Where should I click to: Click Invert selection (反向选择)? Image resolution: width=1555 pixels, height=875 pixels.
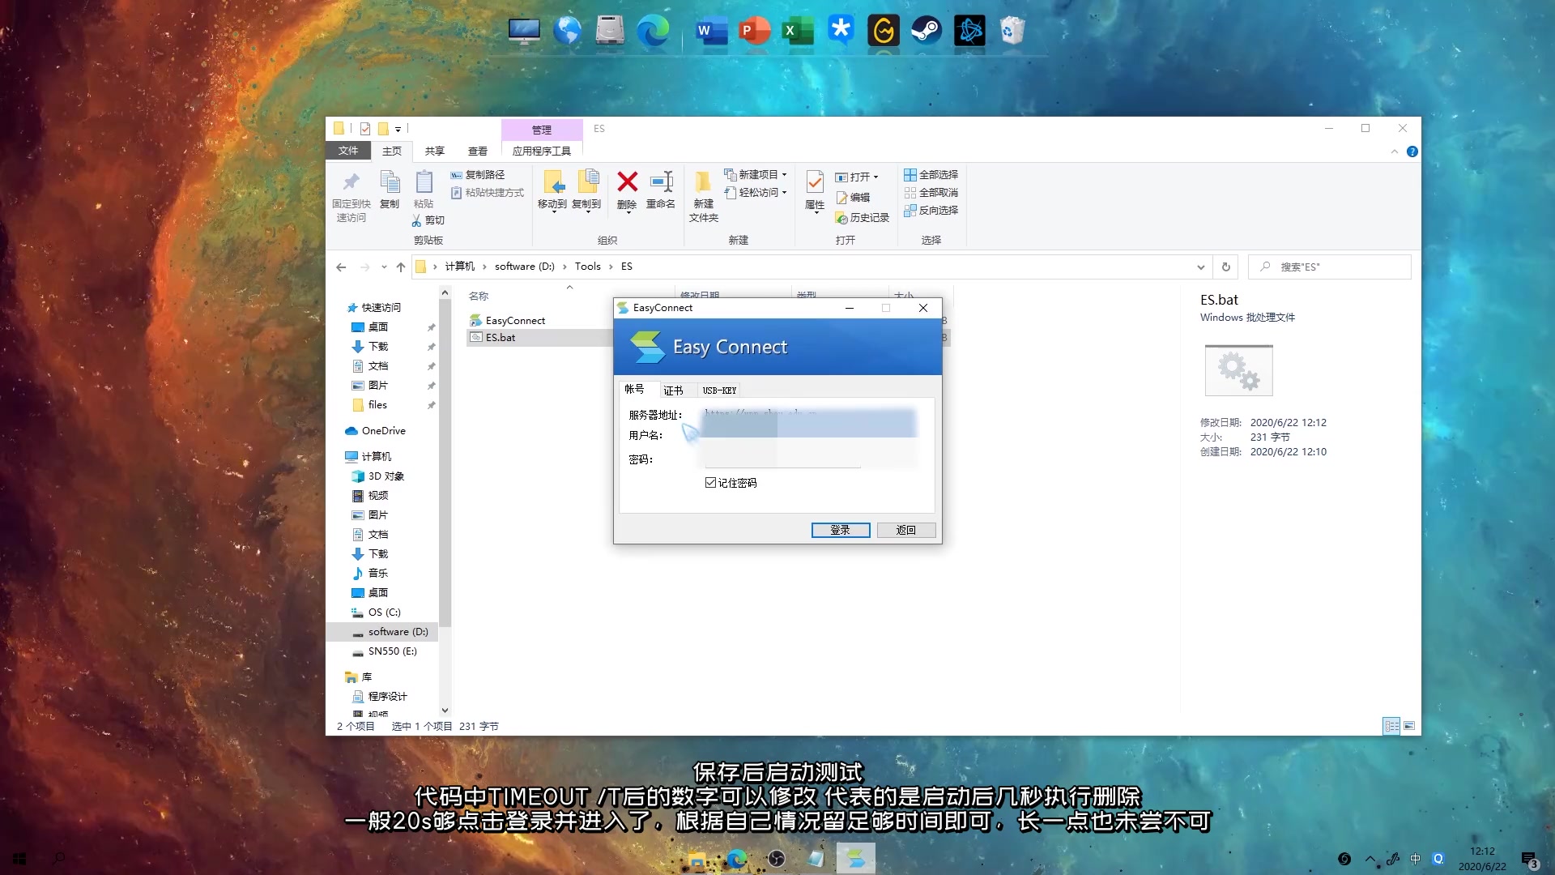pos(931,211)
